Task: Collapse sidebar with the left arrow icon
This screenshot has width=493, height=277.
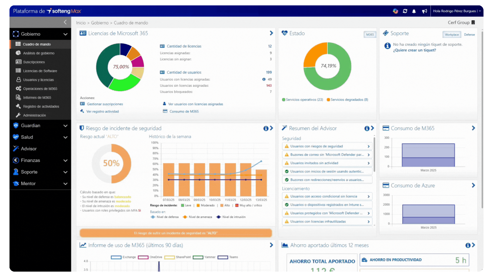Action: coord(65,22)
